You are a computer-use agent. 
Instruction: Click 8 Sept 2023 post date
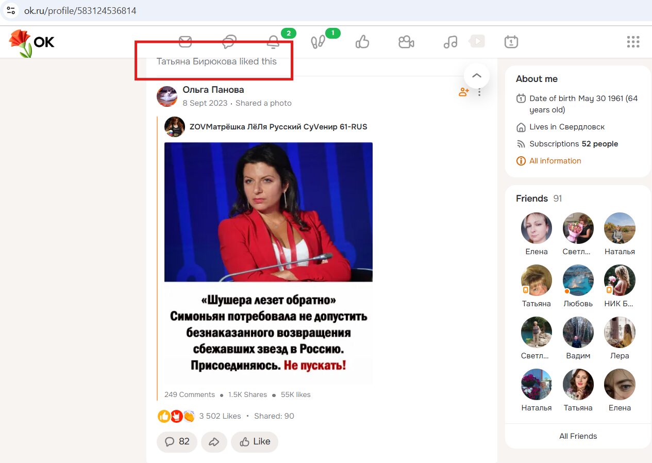[205, 103]
